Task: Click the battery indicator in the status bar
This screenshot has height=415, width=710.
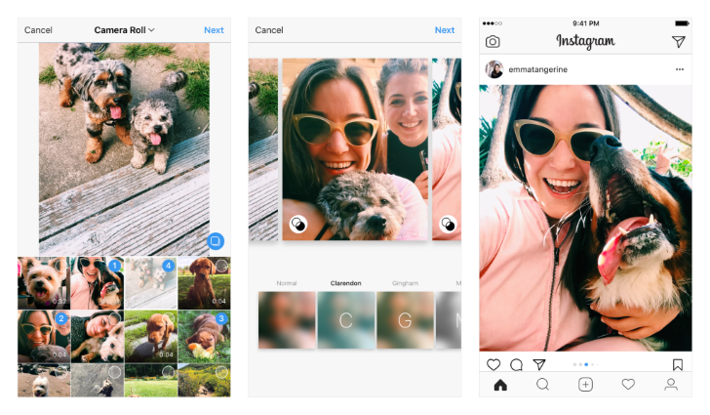Action: [x=682, y=23]
